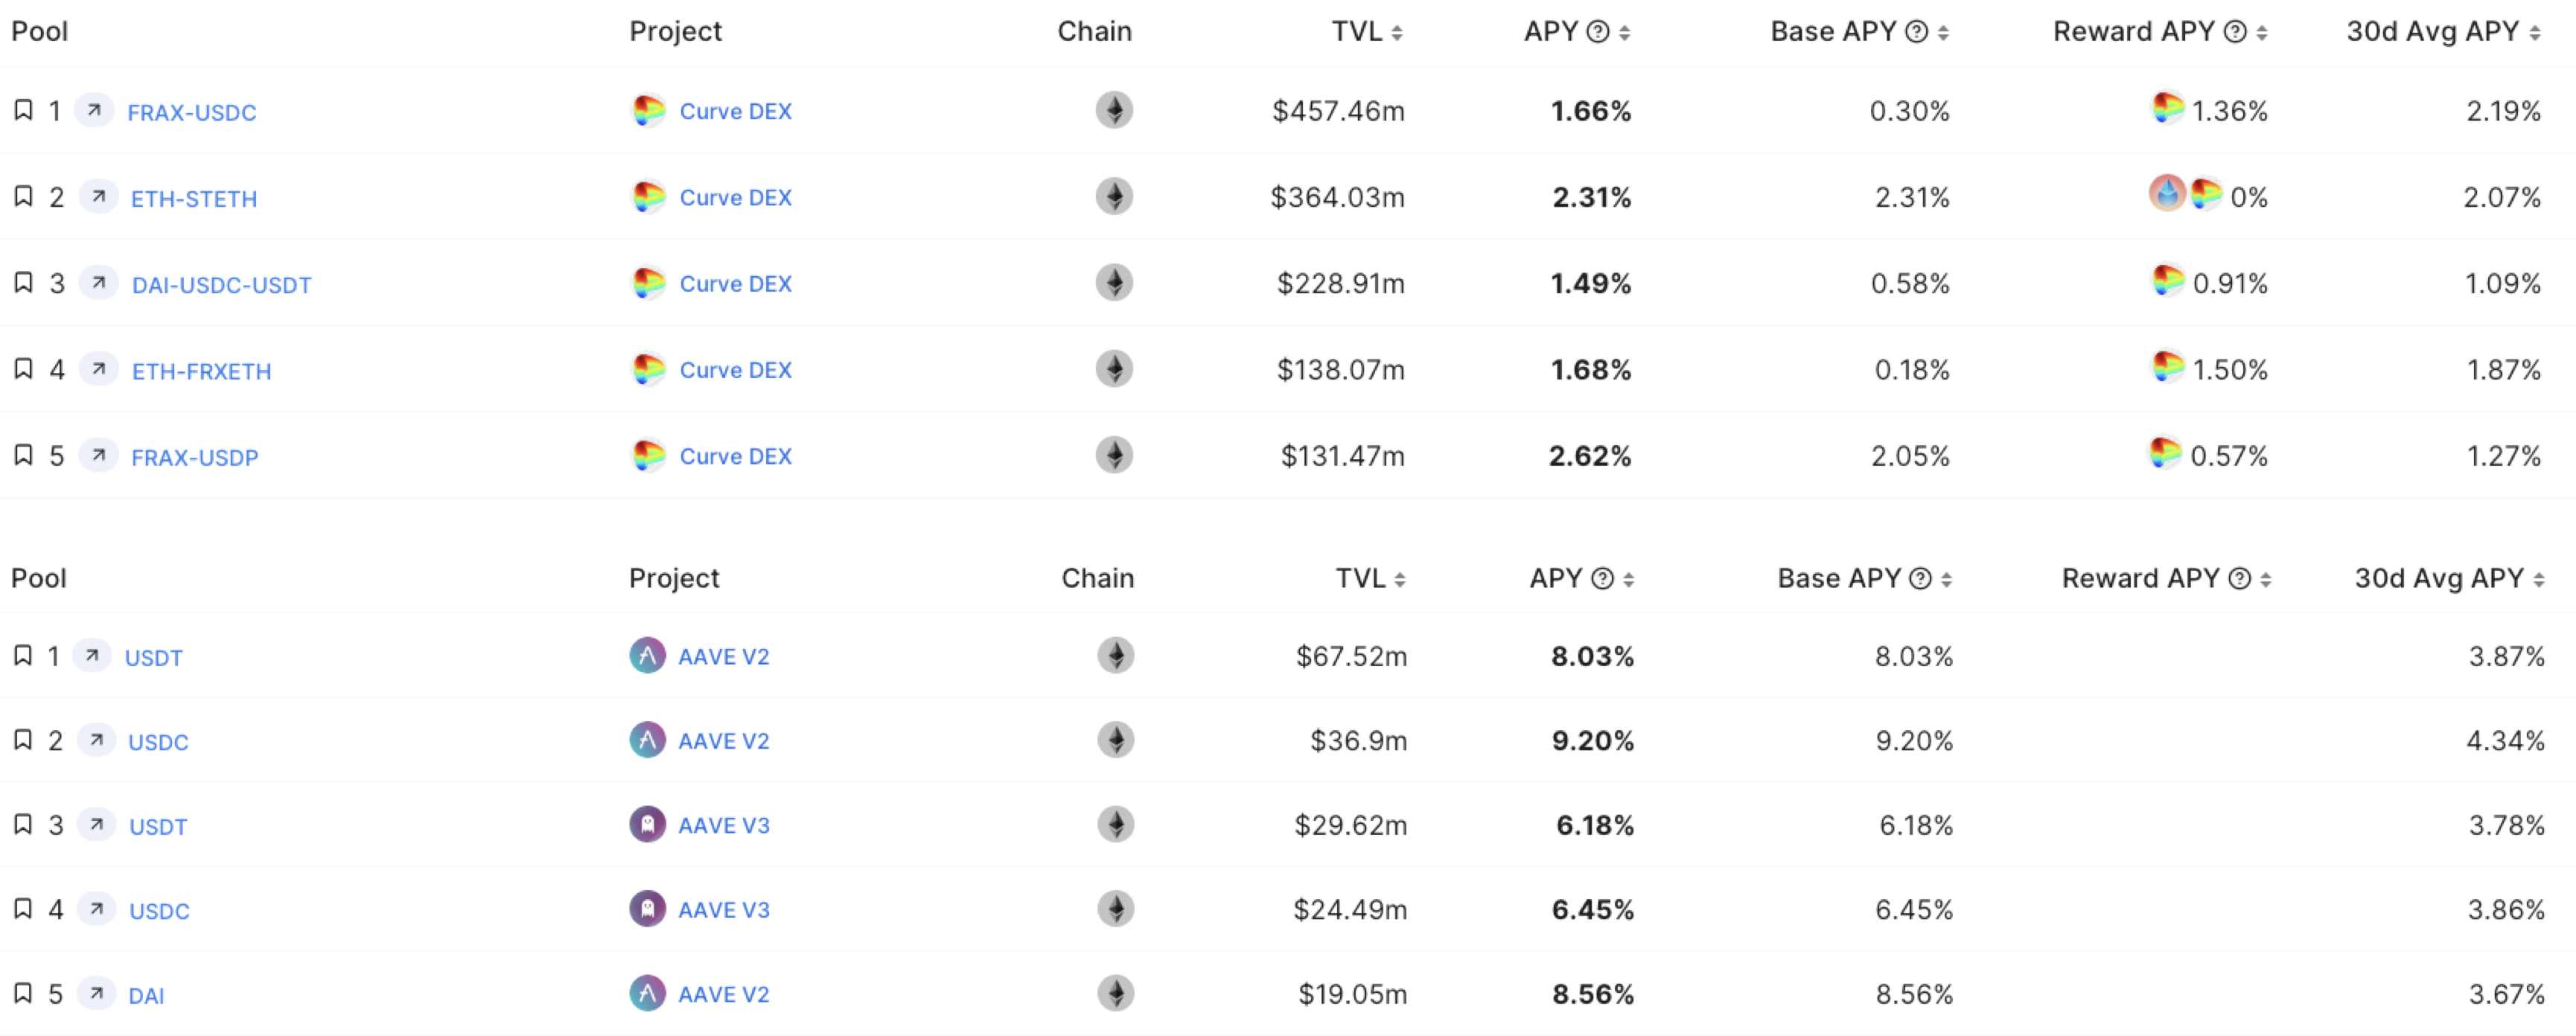The image size is (2576, 1036).
Task: Click Ethereum chain icon in FRAX-USDC row
Action: tap(1114, 110)
